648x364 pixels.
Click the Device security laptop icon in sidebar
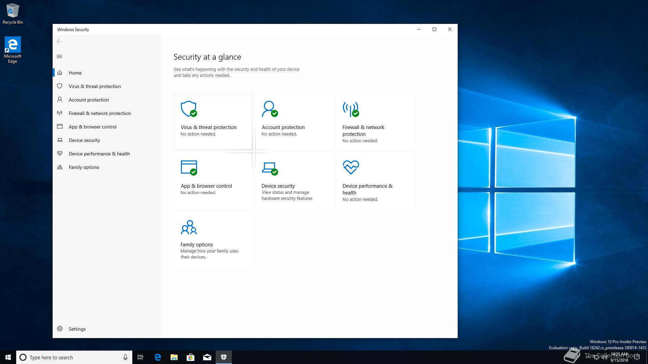point(60,140)
